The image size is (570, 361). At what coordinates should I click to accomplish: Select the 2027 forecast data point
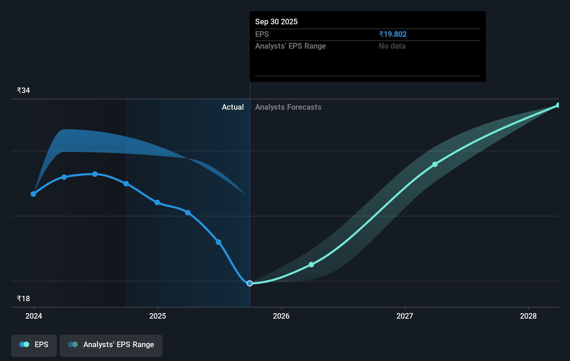435,165
